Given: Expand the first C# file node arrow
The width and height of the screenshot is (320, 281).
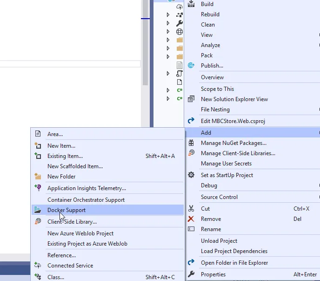Looking at the screenshot, I should pyautogui.click(x=168, y=90).
